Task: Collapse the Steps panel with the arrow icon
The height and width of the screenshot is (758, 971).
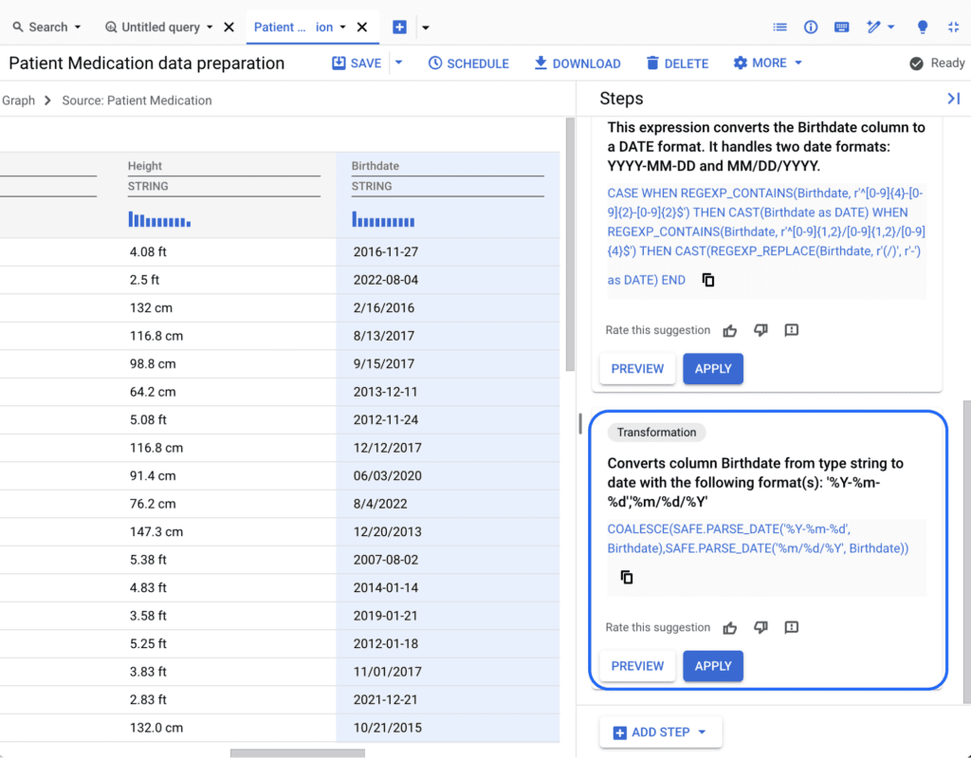Action: click(x=953, y=98)
